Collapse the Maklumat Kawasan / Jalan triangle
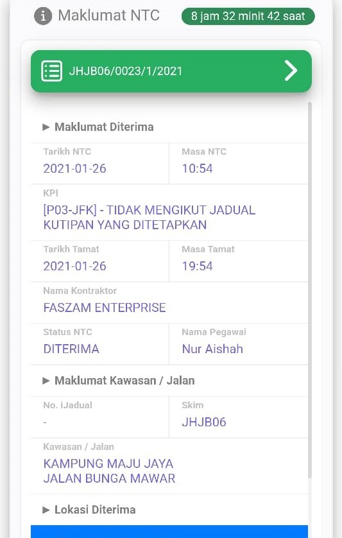This screenshot has height=538, width=342. 46,381
